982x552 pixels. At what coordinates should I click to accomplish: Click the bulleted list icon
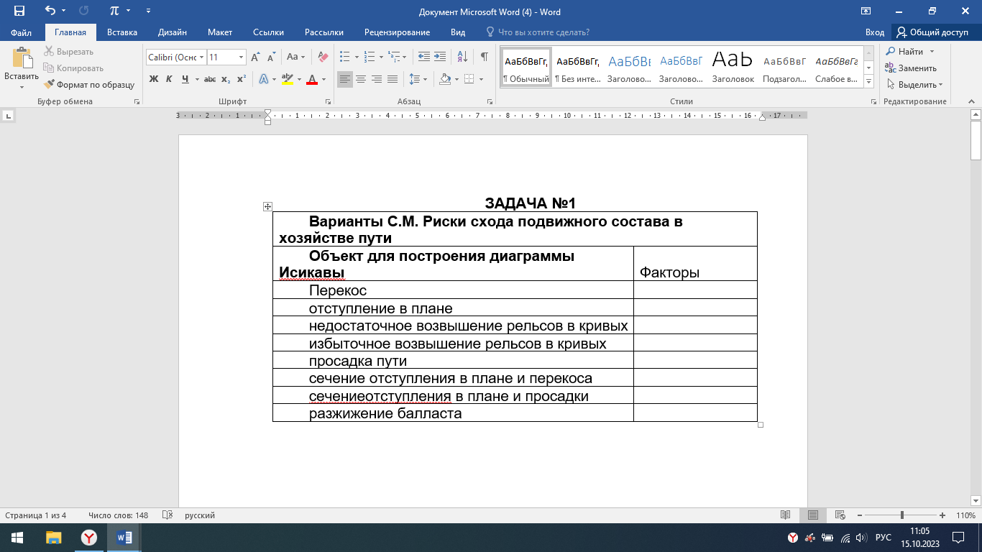click(344, 57)
